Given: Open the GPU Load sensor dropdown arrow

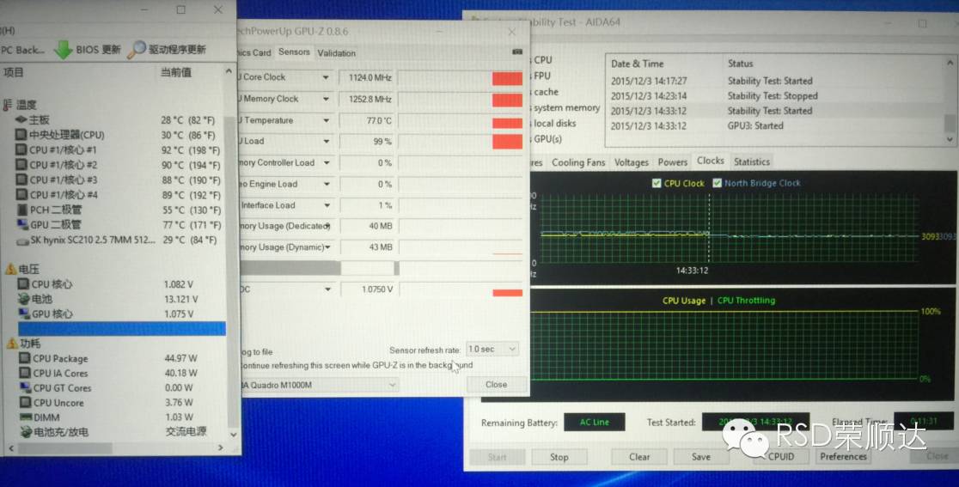Looking at the screenshot, I should (x=326, y=141).
